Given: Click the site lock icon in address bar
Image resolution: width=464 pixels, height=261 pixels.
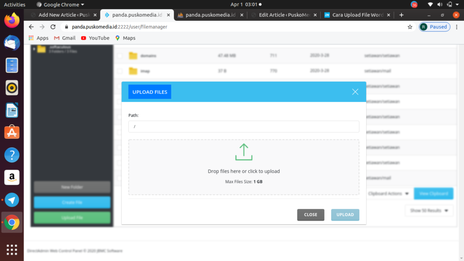Looking at the screenshot, I should point(67,27).
